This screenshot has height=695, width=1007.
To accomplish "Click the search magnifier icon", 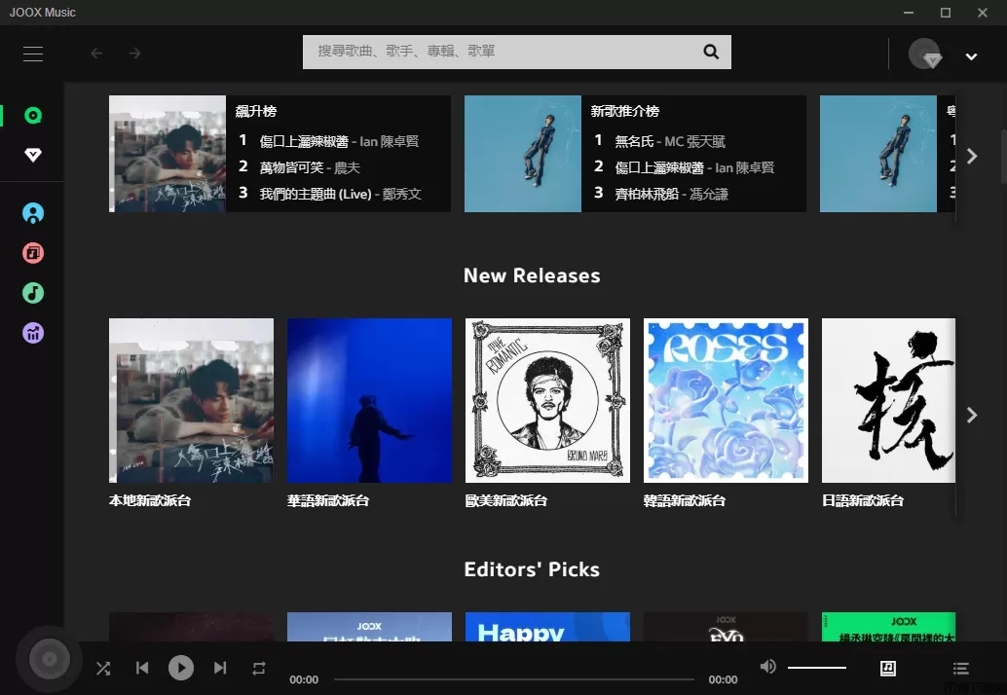I will click(711, 52).
